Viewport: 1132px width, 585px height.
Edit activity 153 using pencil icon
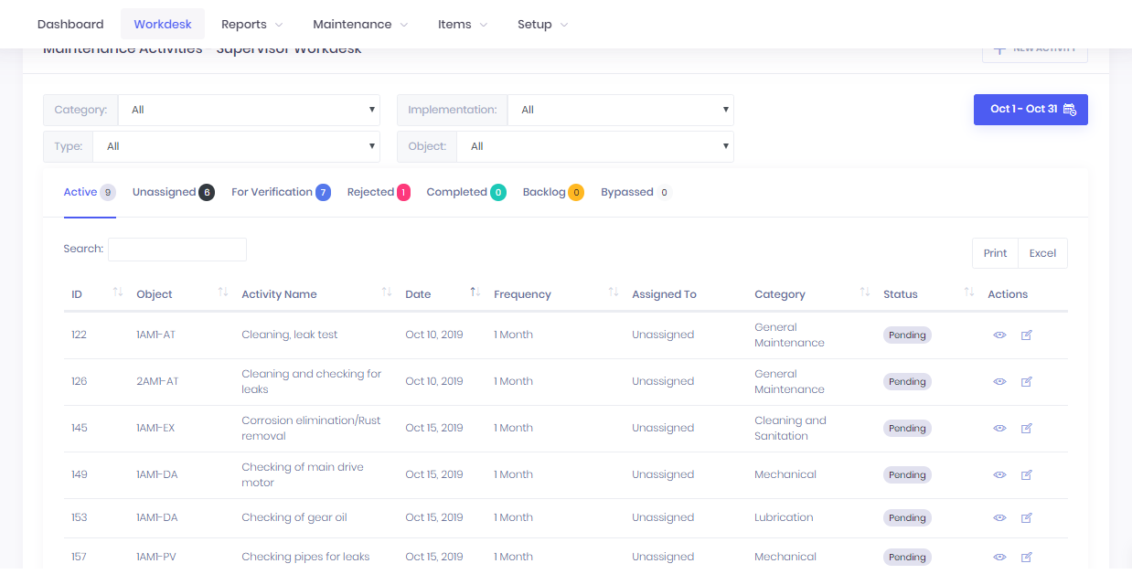[1026, 518]
